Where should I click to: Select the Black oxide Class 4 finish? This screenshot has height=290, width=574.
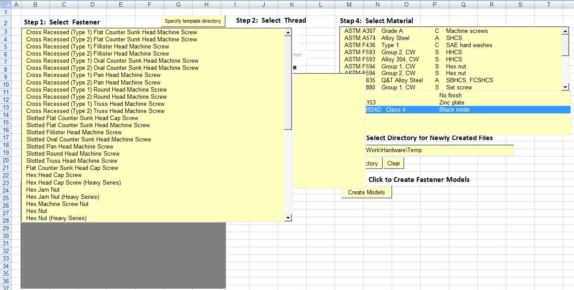click(x=454, y=109)
